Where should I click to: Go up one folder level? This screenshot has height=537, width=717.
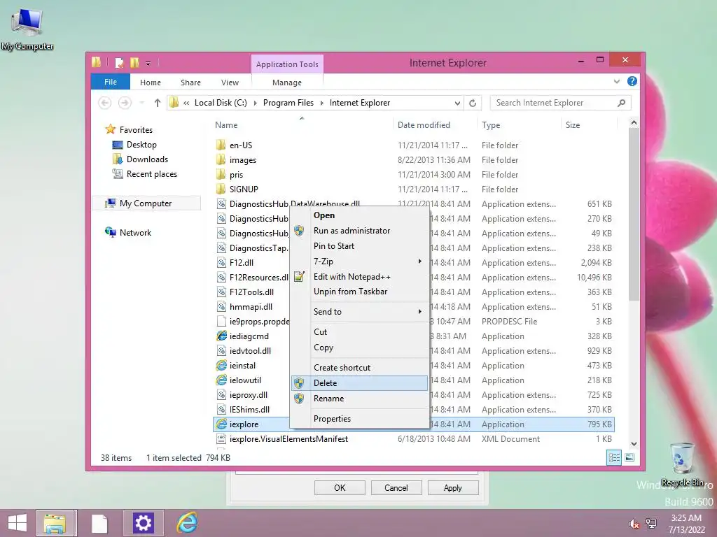pyautogui.click(x=158, y=103)
